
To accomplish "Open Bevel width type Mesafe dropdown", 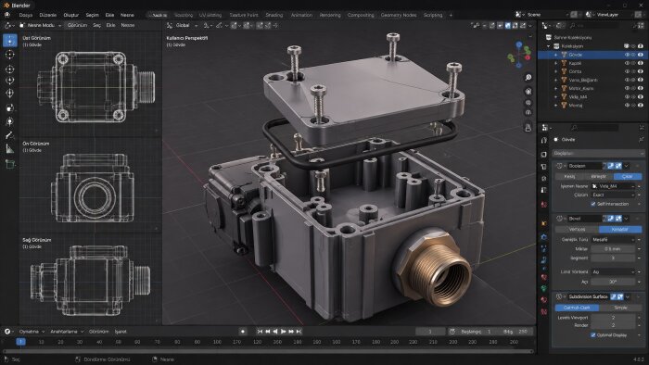I will click(613, 239).
